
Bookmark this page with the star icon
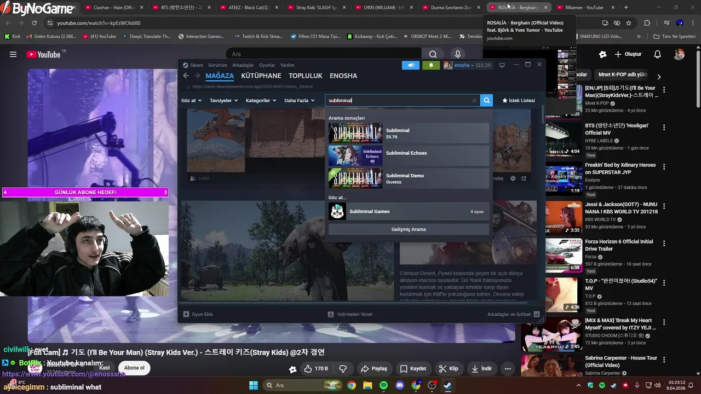point(629,23)
